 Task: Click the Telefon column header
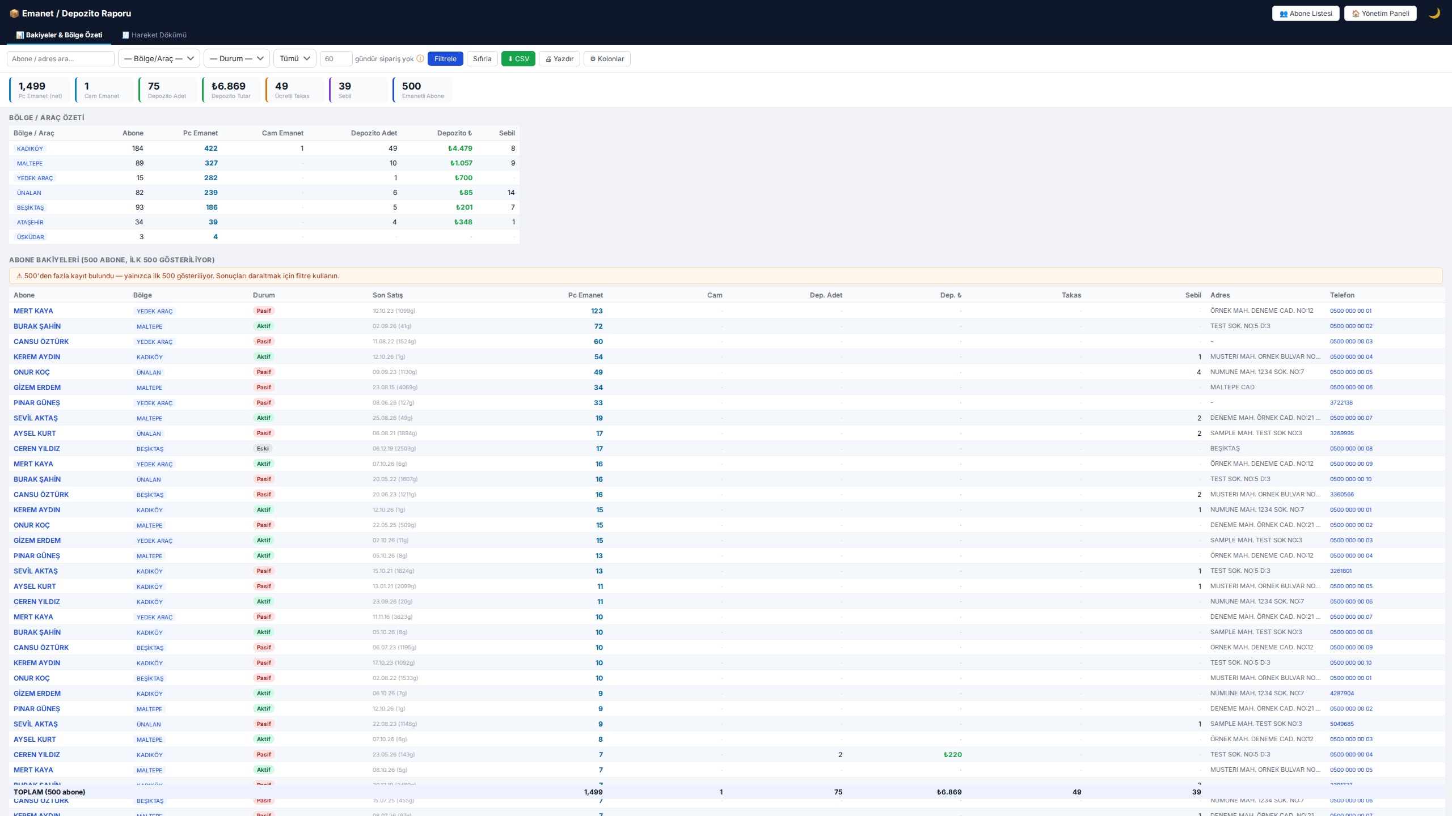(1342, 295)
